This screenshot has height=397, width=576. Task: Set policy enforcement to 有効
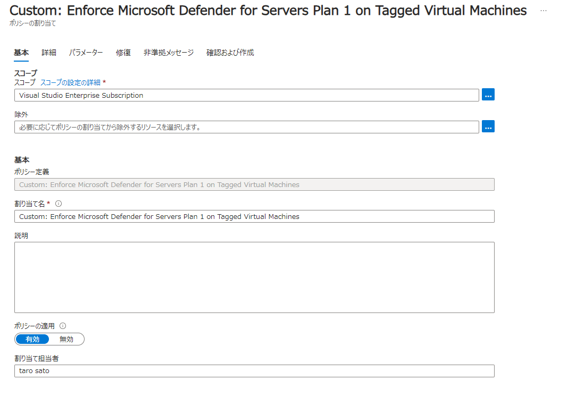click(x=32, y=340)
